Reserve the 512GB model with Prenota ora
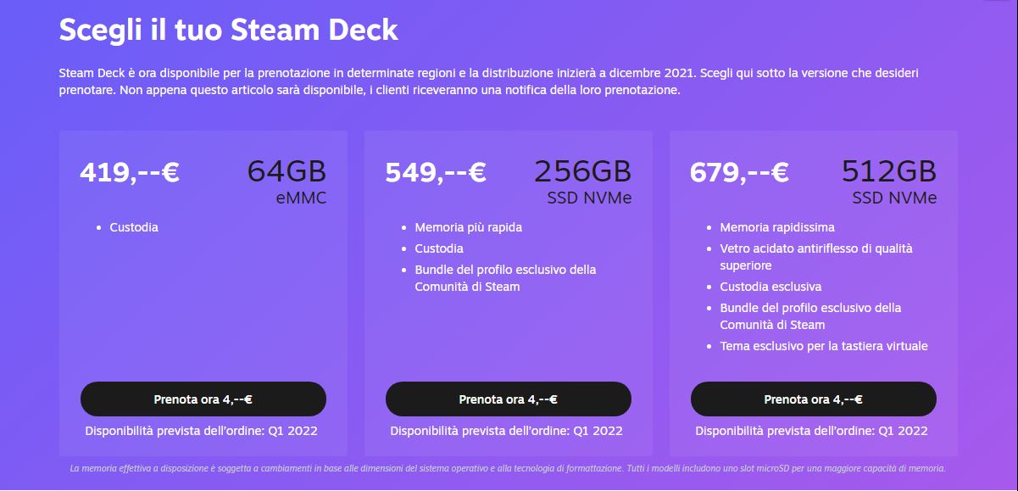This screenshot has height=491, width=1018. (813, 399)
